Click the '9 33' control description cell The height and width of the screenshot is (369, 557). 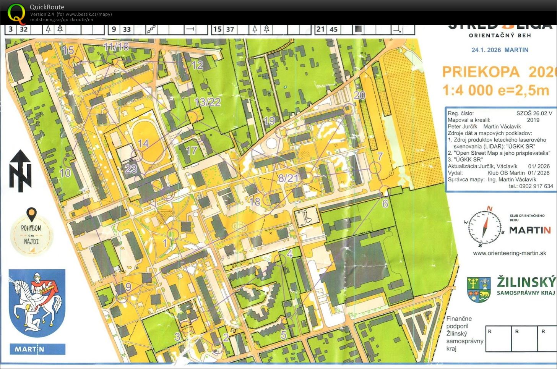pos(122,29)
